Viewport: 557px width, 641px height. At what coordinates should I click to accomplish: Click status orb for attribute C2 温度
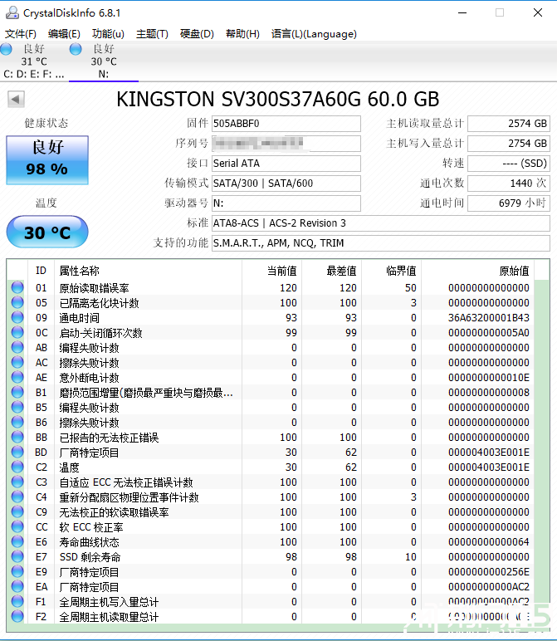tap(17, 467)
